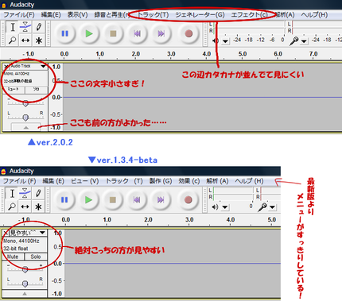342x301 pixels.
Task: Click the Stop button in ver.1.3.4-beta window
Action: point(113,200)
